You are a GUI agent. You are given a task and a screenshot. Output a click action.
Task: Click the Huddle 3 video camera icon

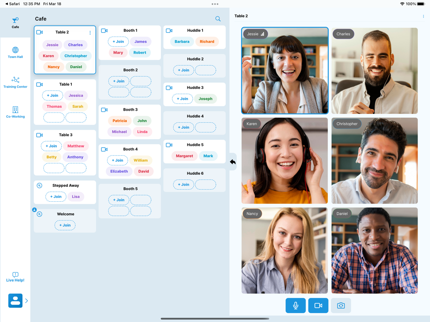[169, 88]
